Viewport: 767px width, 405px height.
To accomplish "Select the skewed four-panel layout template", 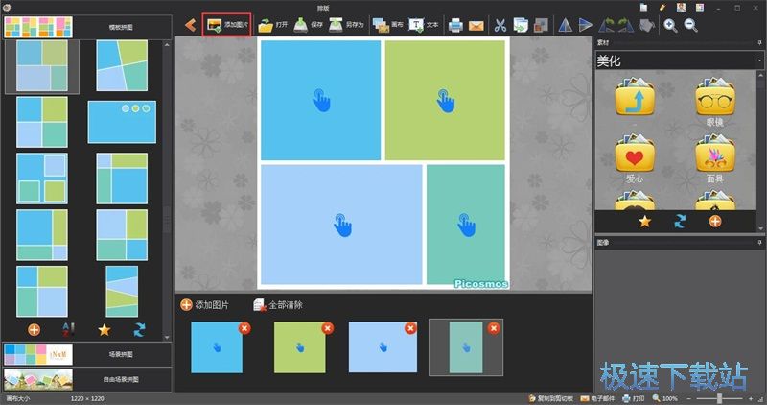I will (122, 65).
